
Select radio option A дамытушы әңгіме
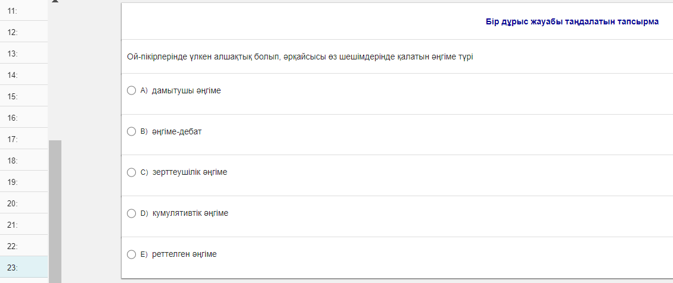(x=132, y=91)
